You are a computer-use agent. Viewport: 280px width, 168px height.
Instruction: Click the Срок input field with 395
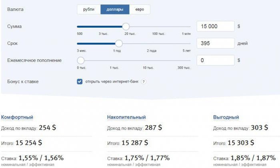point(215,43)
